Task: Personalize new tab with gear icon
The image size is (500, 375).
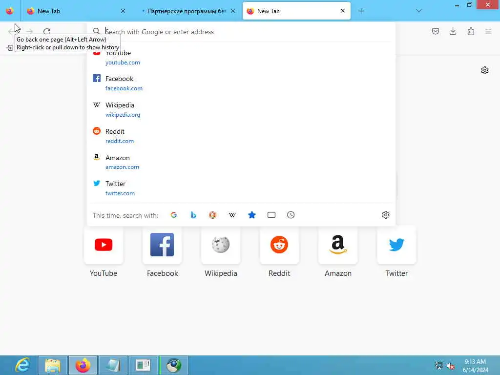Action: 485,70
